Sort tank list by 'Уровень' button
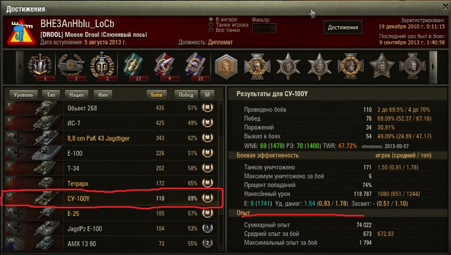451x255 pixels. (x=23, y=95)
